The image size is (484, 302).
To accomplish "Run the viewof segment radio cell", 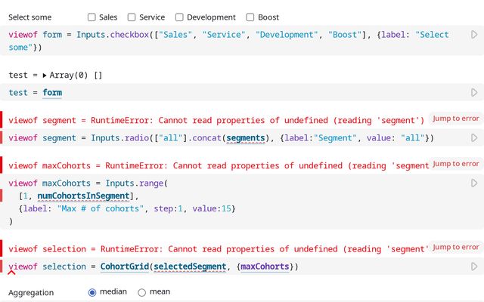I will tap(474, 138).
